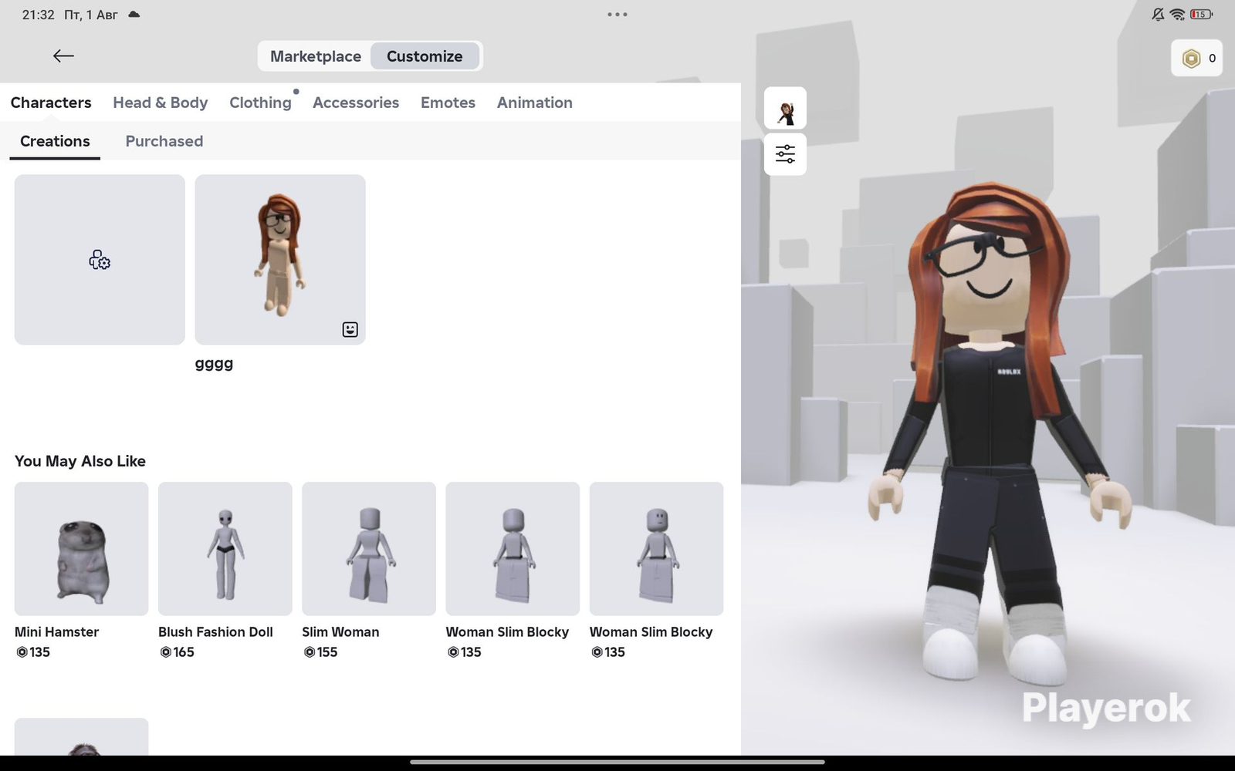Tap the muted bell status icon
Viewport: 1235px width, 771px height.
click(x=1158, y=15)
